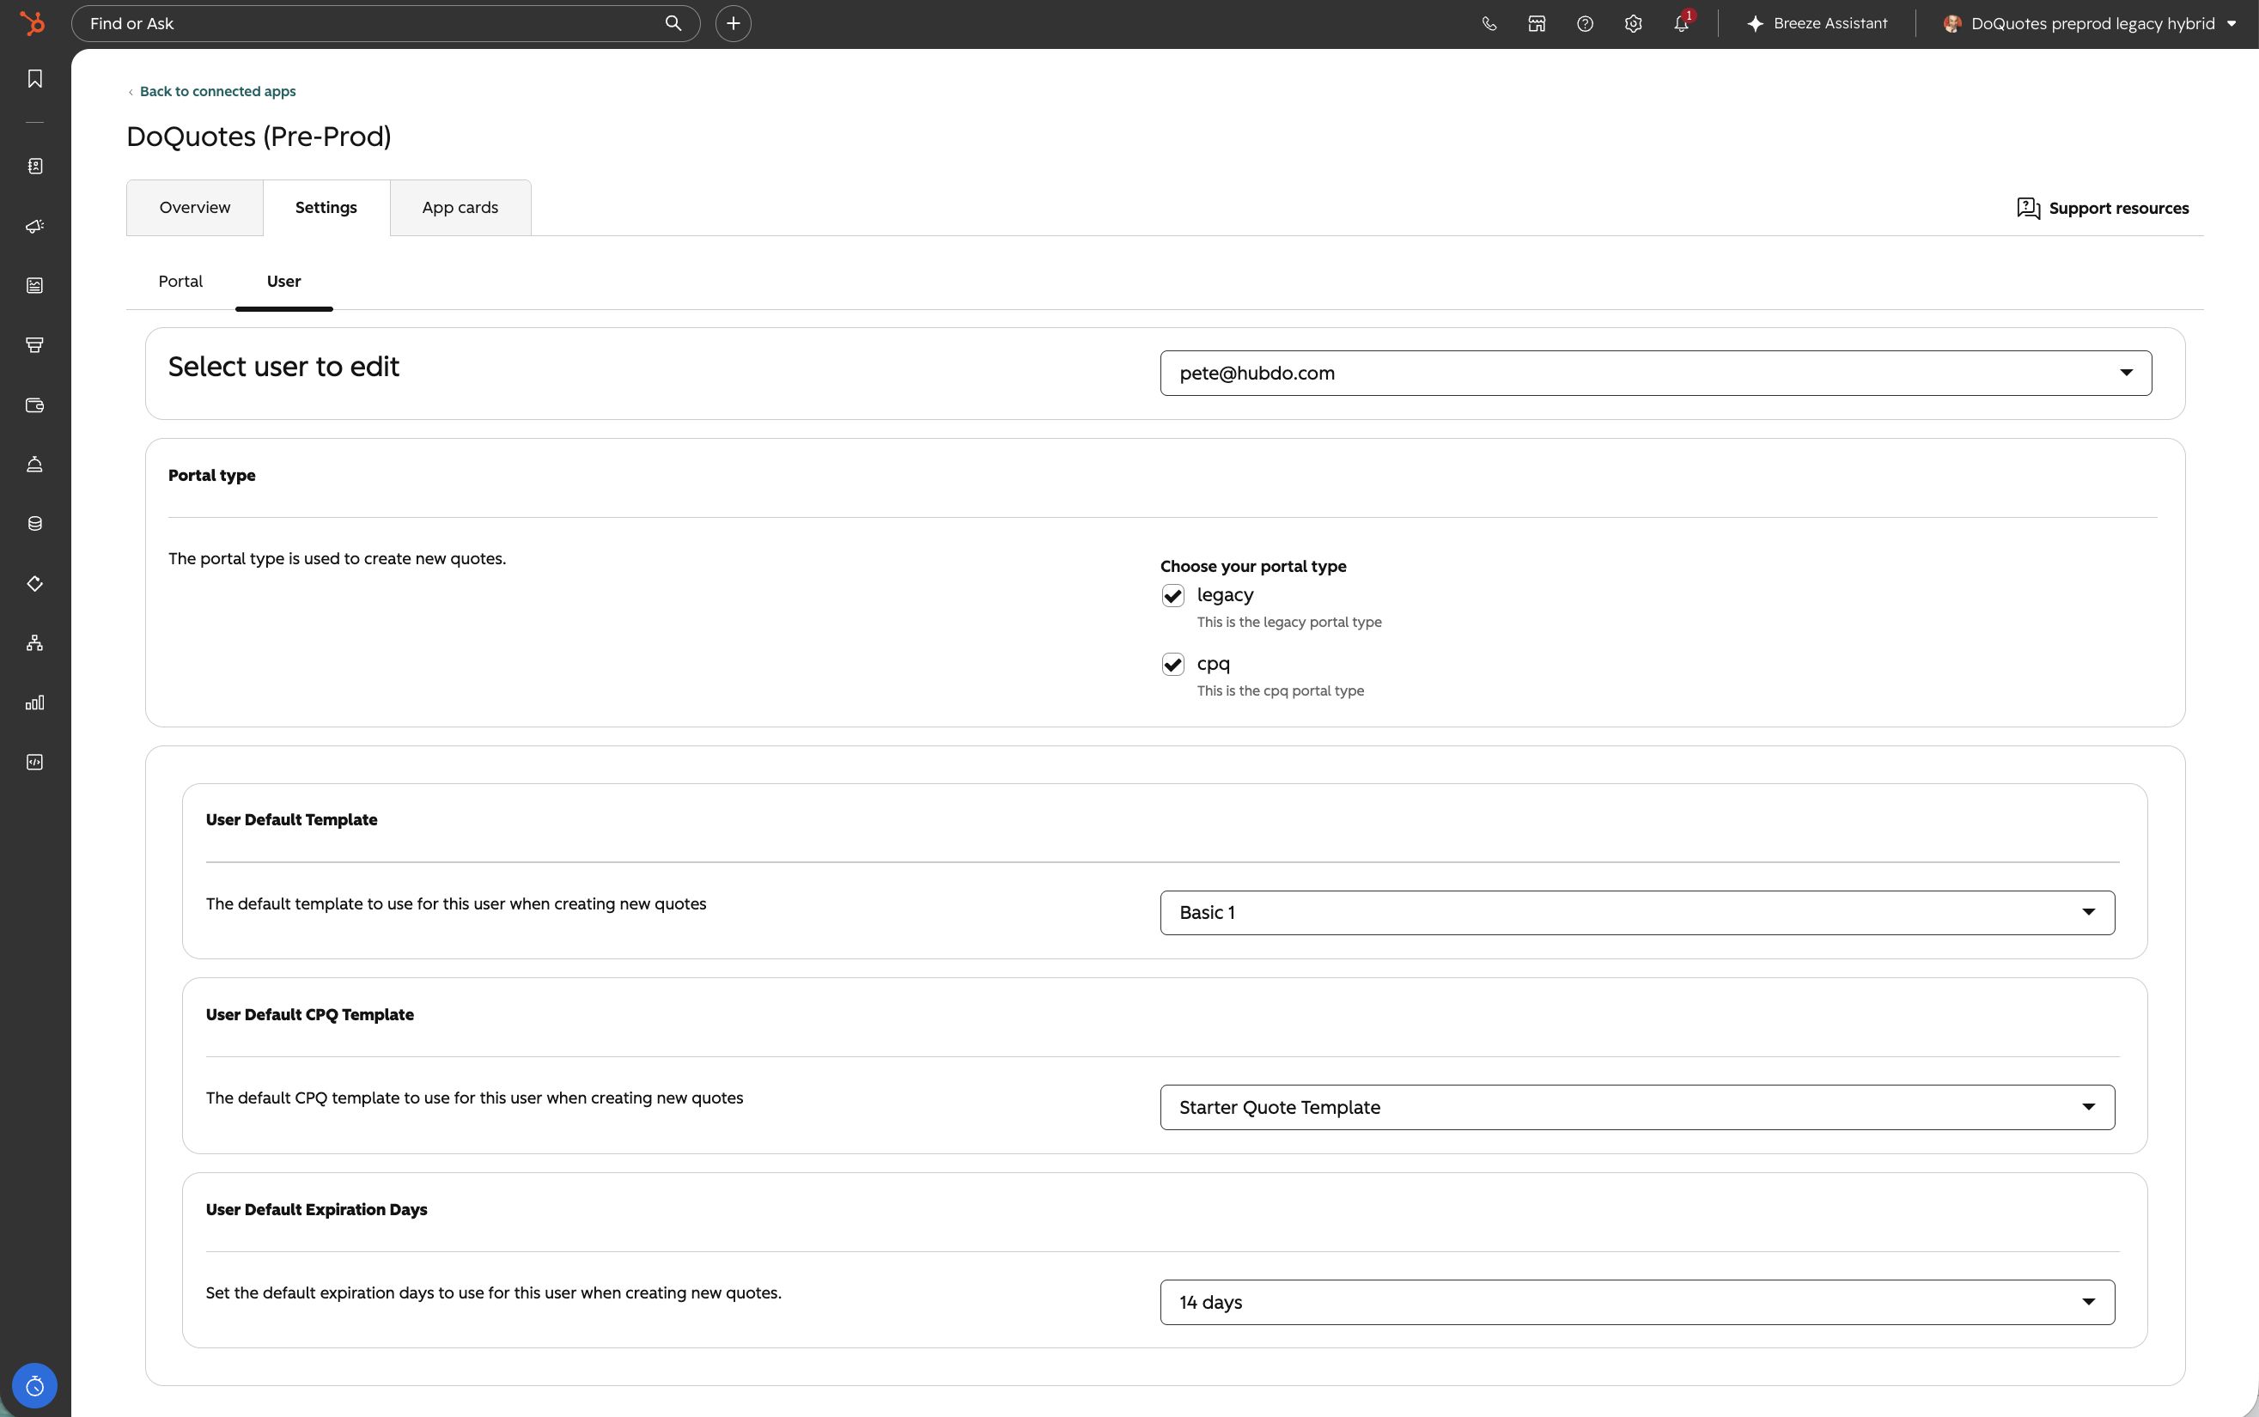Screen dimensions: 2259x1417
Task: Click the Support resources chat icon
Action: point(2029,208)
